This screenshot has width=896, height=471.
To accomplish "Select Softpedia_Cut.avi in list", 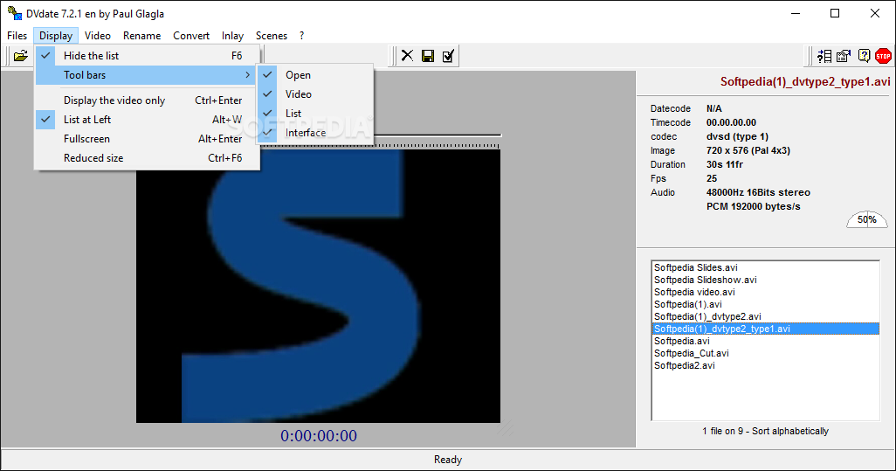I will pos(765,353).
